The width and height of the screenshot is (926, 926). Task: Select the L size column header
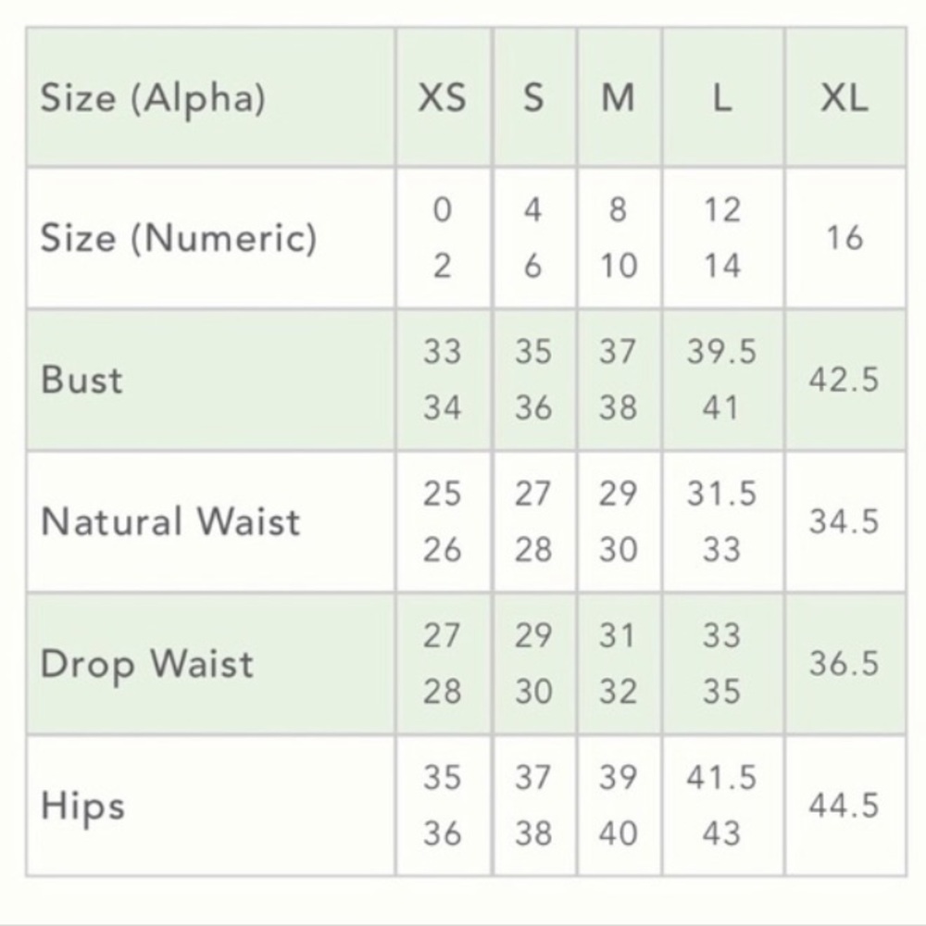(x=723, y=97)
